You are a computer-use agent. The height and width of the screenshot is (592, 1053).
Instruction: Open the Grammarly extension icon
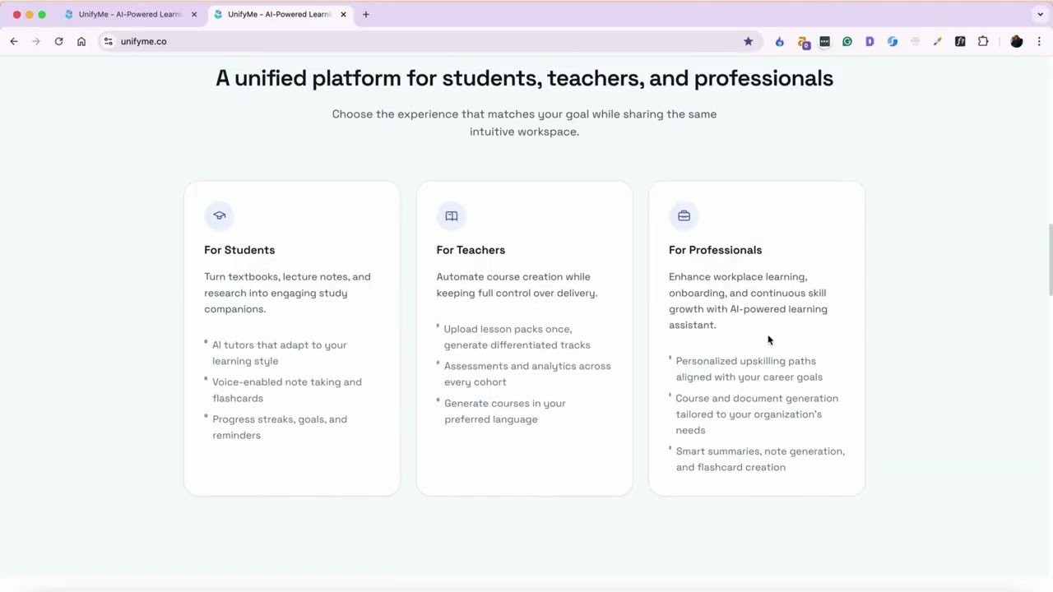tap(847, 41)
